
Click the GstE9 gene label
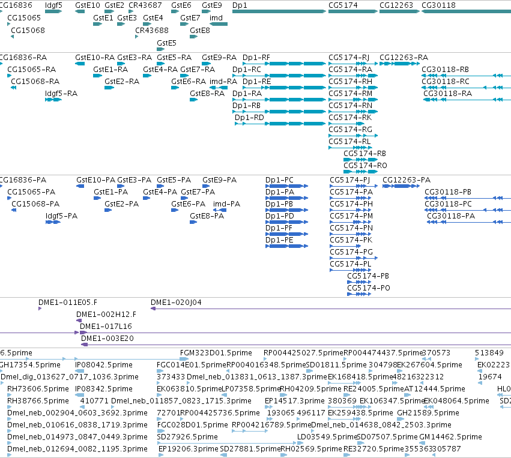[x=212, y=5]
